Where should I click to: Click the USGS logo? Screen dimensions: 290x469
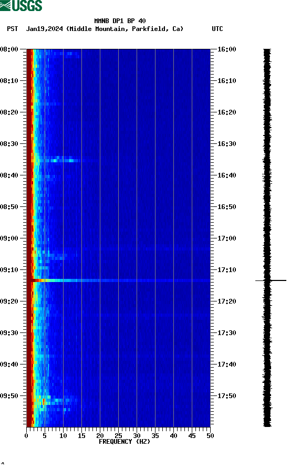21,5
